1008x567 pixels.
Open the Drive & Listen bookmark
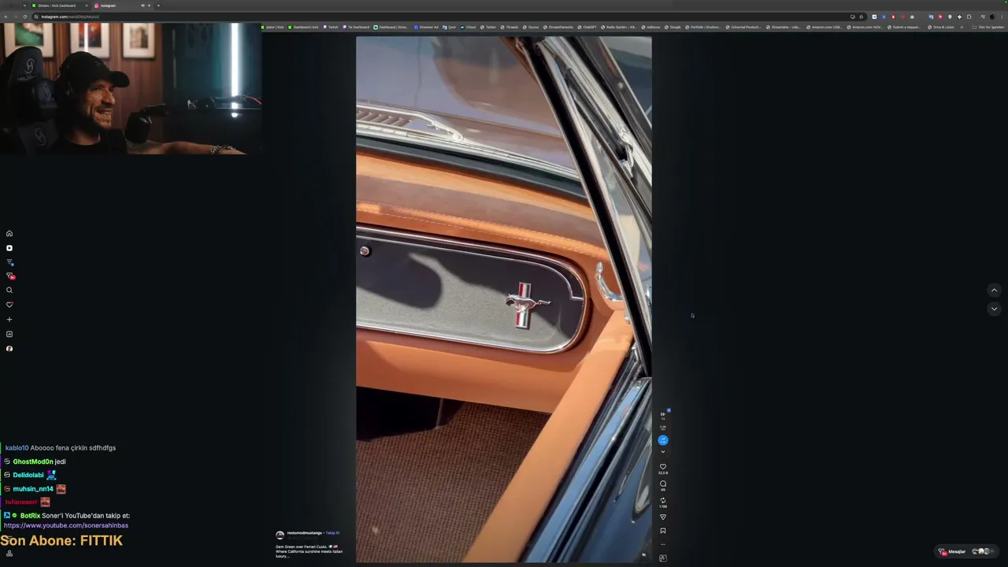click(x=940, y=28)
